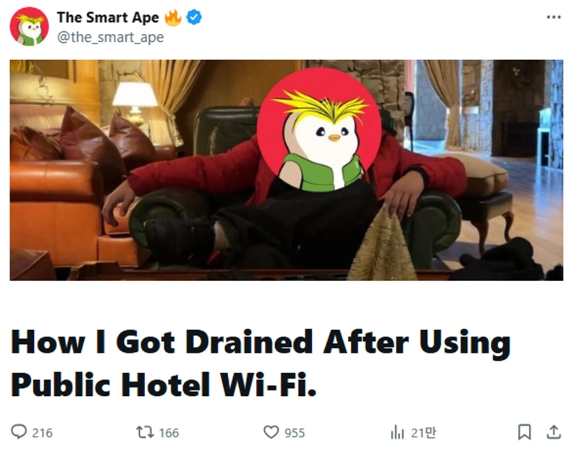Image resolution: width=579 pixels, height=454 pixels.
Task: Open the hotel lobby article cover image
Action: (x=287, y=170)
